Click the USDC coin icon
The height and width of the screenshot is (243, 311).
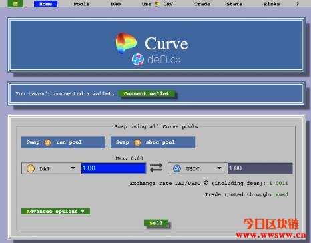pyautogui.click(x=177, y=168)
